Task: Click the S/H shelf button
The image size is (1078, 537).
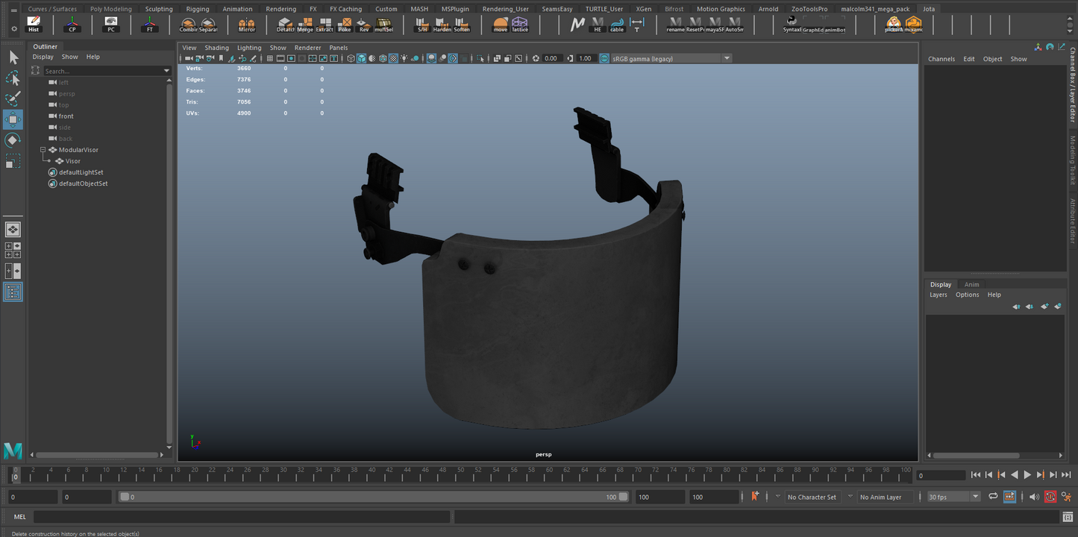Action: (x=422, y=25)
